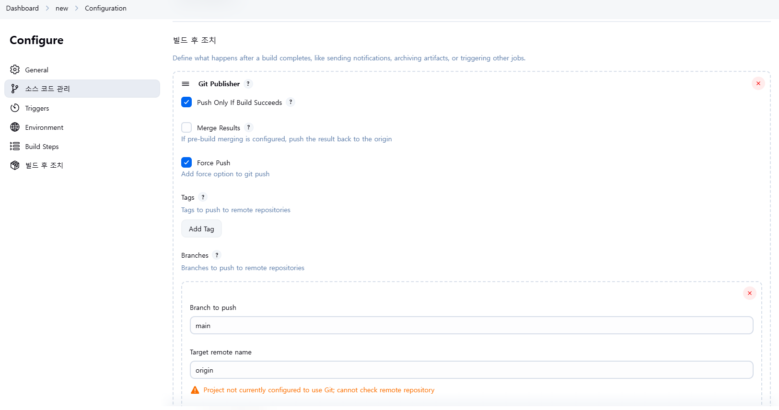Open the Tags help question mark

[203, 197]
